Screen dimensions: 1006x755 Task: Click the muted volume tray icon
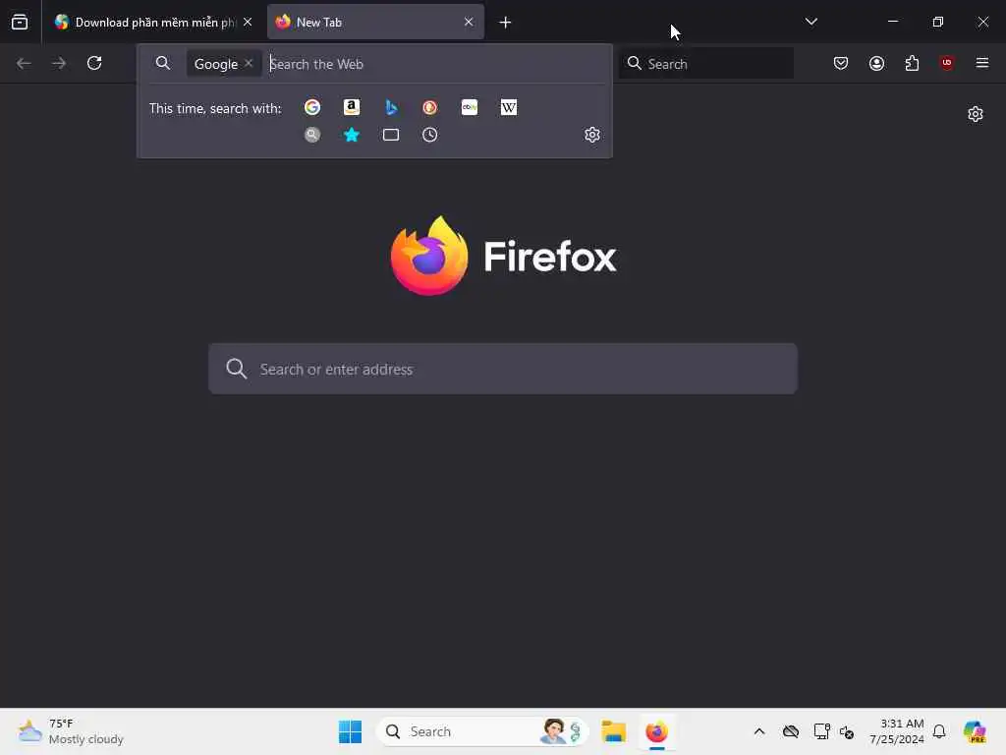coord(847,731)
